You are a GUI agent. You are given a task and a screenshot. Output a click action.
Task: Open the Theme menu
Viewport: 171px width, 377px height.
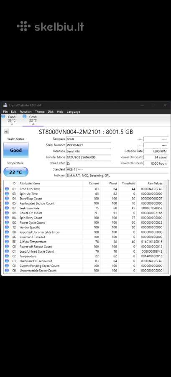[x=40, y=111]
